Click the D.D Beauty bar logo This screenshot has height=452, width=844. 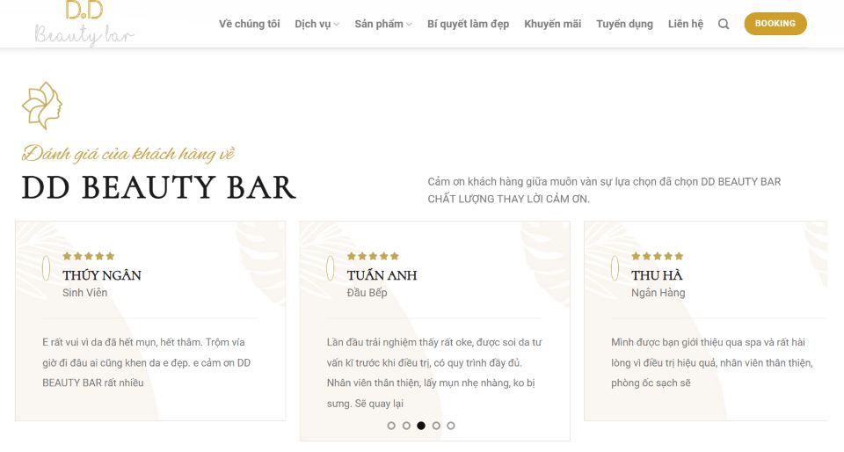pos(84,24)
